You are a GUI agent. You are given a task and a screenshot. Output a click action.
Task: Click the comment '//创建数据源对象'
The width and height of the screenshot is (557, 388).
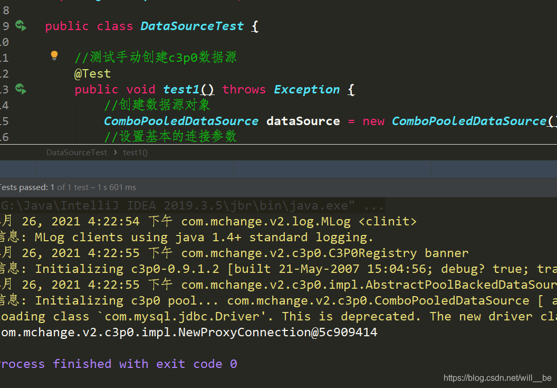(x=157, y=105)
